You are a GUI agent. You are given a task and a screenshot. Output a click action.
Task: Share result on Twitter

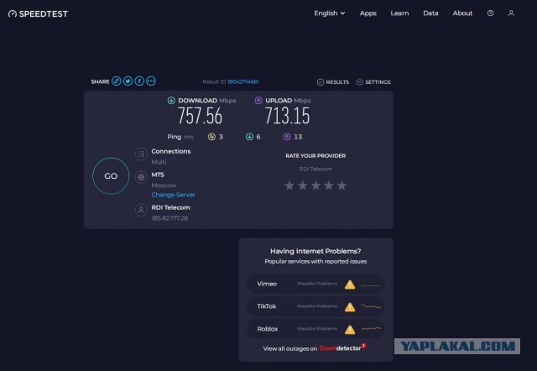128,81
